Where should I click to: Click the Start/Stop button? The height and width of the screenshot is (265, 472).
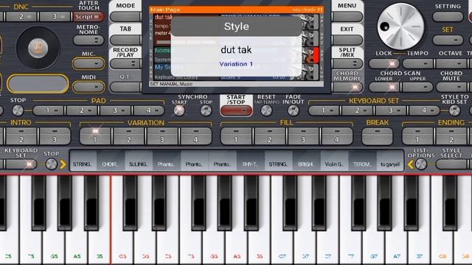coord(236,110)
